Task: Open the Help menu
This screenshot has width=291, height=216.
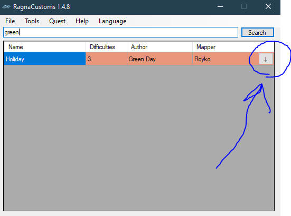Action: tap(82, 21)
